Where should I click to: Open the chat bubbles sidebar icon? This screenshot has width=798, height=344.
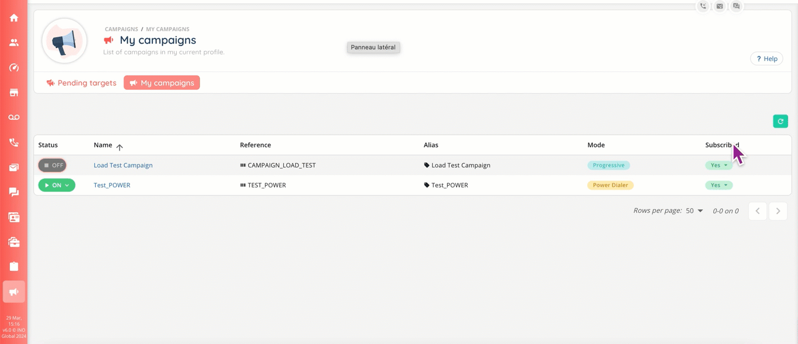14,192
